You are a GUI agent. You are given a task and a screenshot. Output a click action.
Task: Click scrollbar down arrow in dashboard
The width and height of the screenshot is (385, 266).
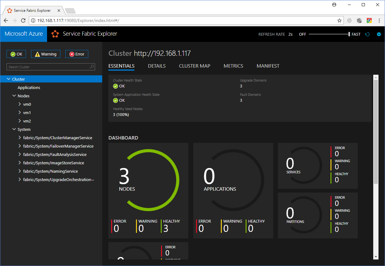coord(376,257)
